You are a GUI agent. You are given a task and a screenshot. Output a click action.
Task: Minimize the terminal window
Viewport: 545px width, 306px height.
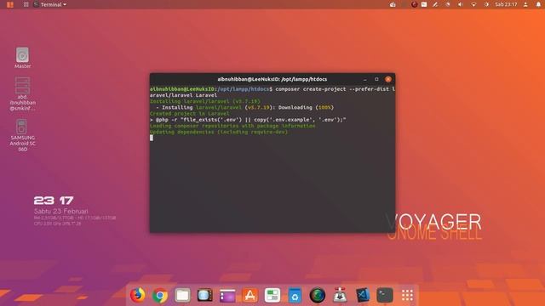(x=365, y=79)
